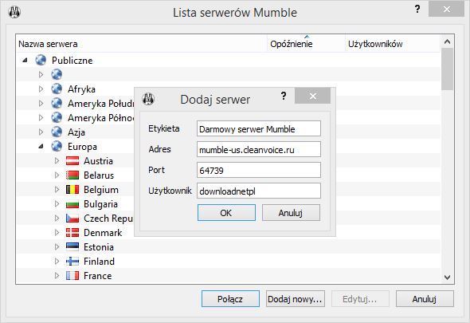
Task: Click the scrollbar down arrow of the server list
Action: (x=447, y=277)
